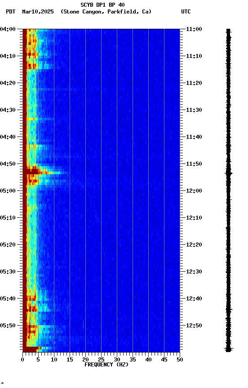248x388 pixels.
Task: Click the 11:20 UTC time label
Action: pyautogui.click(x=194, y=83)
